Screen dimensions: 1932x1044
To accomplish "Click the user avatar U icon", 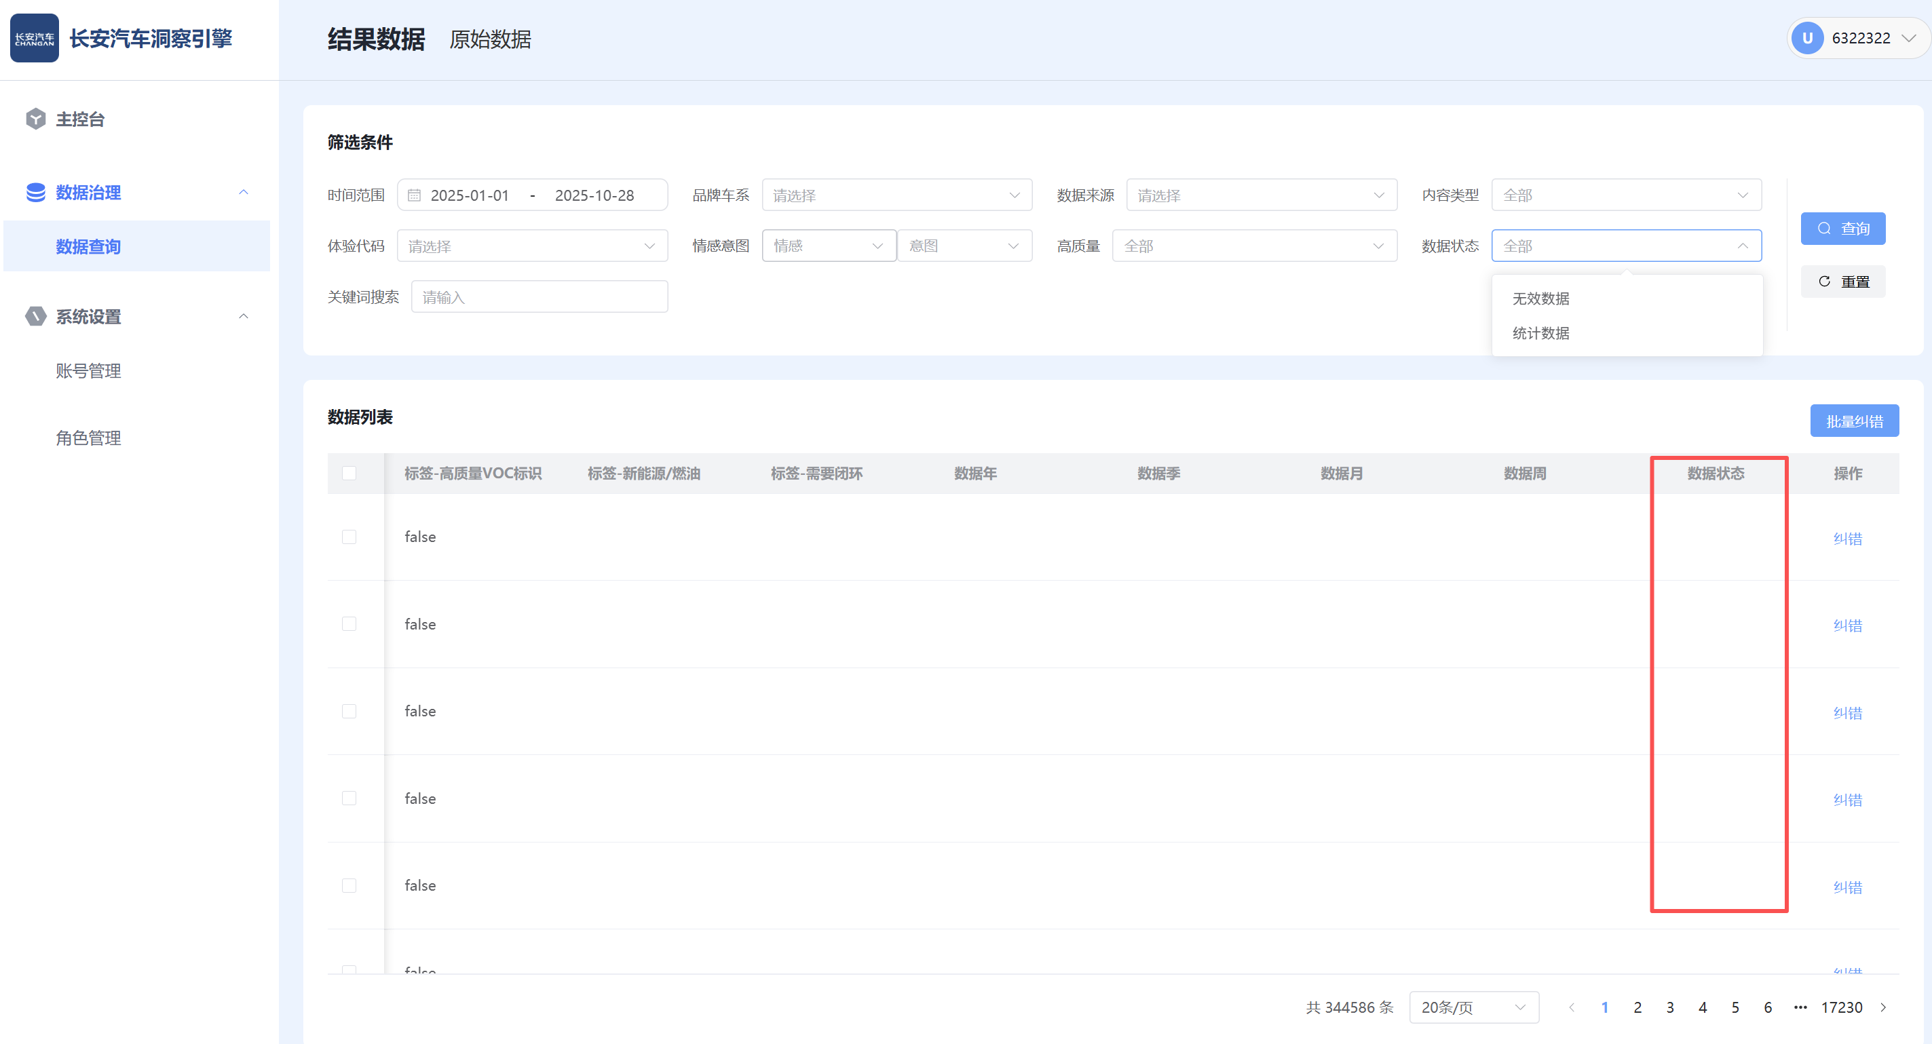I will (1806, 38).
